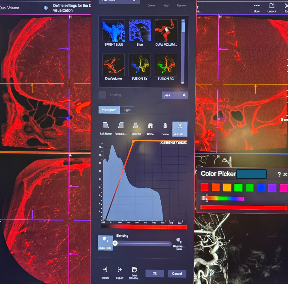Select the Left Ramp histogram tool
Viewport: 288px width, 284px height.
(x=106, y=126)
